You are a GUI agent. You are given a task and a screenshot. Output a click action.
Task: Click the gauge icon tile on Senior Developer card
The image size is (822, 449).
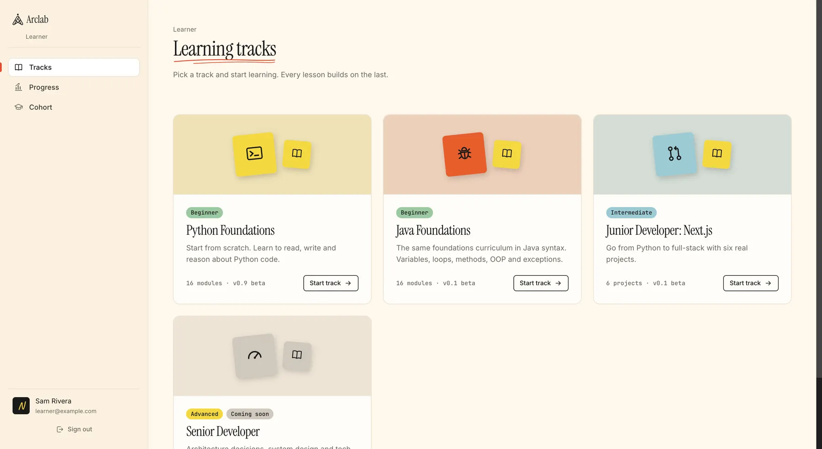point(254,355)
